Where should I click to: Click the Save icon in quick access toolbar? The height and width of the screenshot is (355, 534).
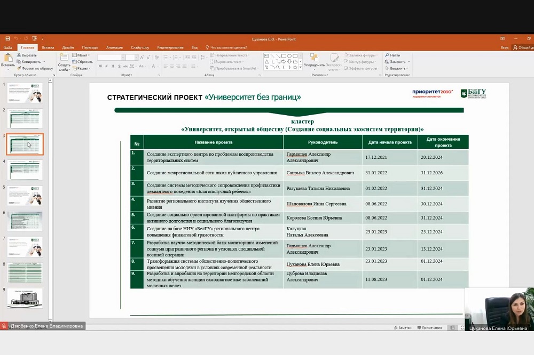tap(7, 38)
